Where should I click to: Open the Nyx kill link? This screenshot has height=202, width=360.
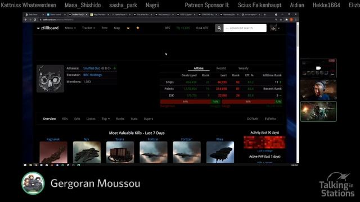click(86, 139)
